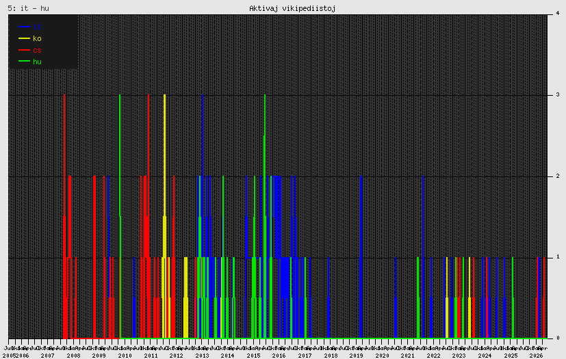Click the 2011 year label
Screen dimensions: 566x359
[x=151, y=356]
